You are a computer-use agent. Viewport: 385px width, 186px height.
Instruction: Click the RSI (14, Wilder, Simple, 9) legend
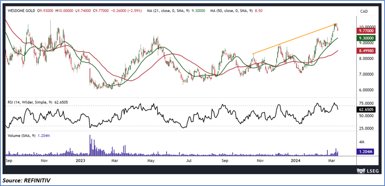(x=30, y=102)
